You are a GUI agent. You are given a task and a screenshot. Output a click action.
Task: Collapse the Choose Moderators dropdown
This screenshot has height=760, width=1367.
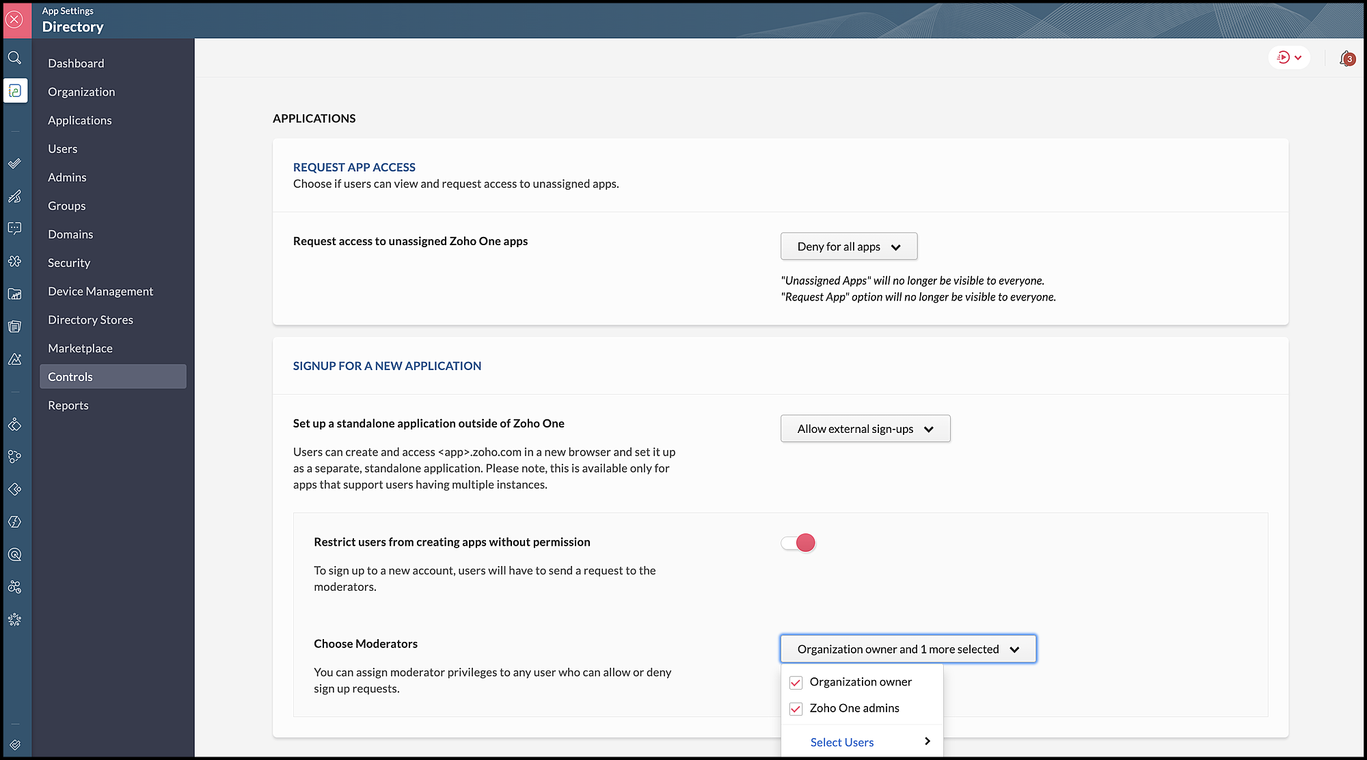point(908,649)
